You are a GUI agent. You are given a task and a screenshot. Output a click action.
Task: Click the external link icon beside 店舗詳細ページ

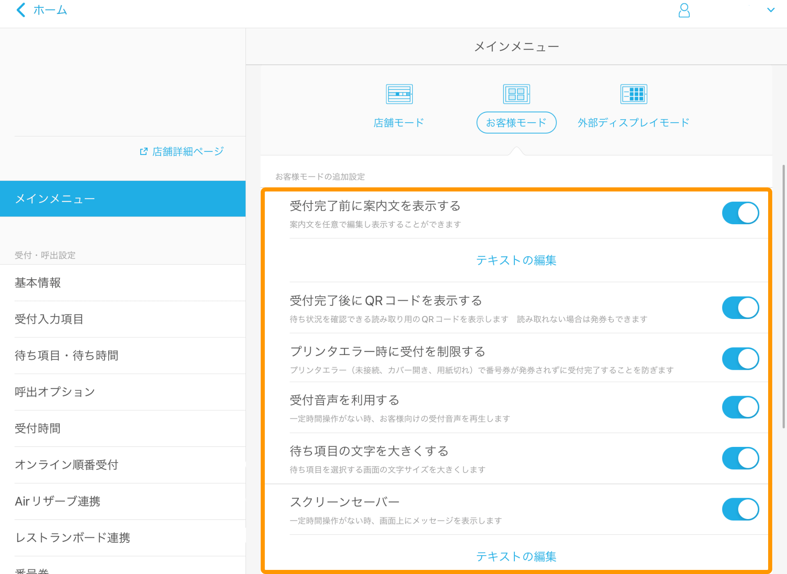[143, 151]
